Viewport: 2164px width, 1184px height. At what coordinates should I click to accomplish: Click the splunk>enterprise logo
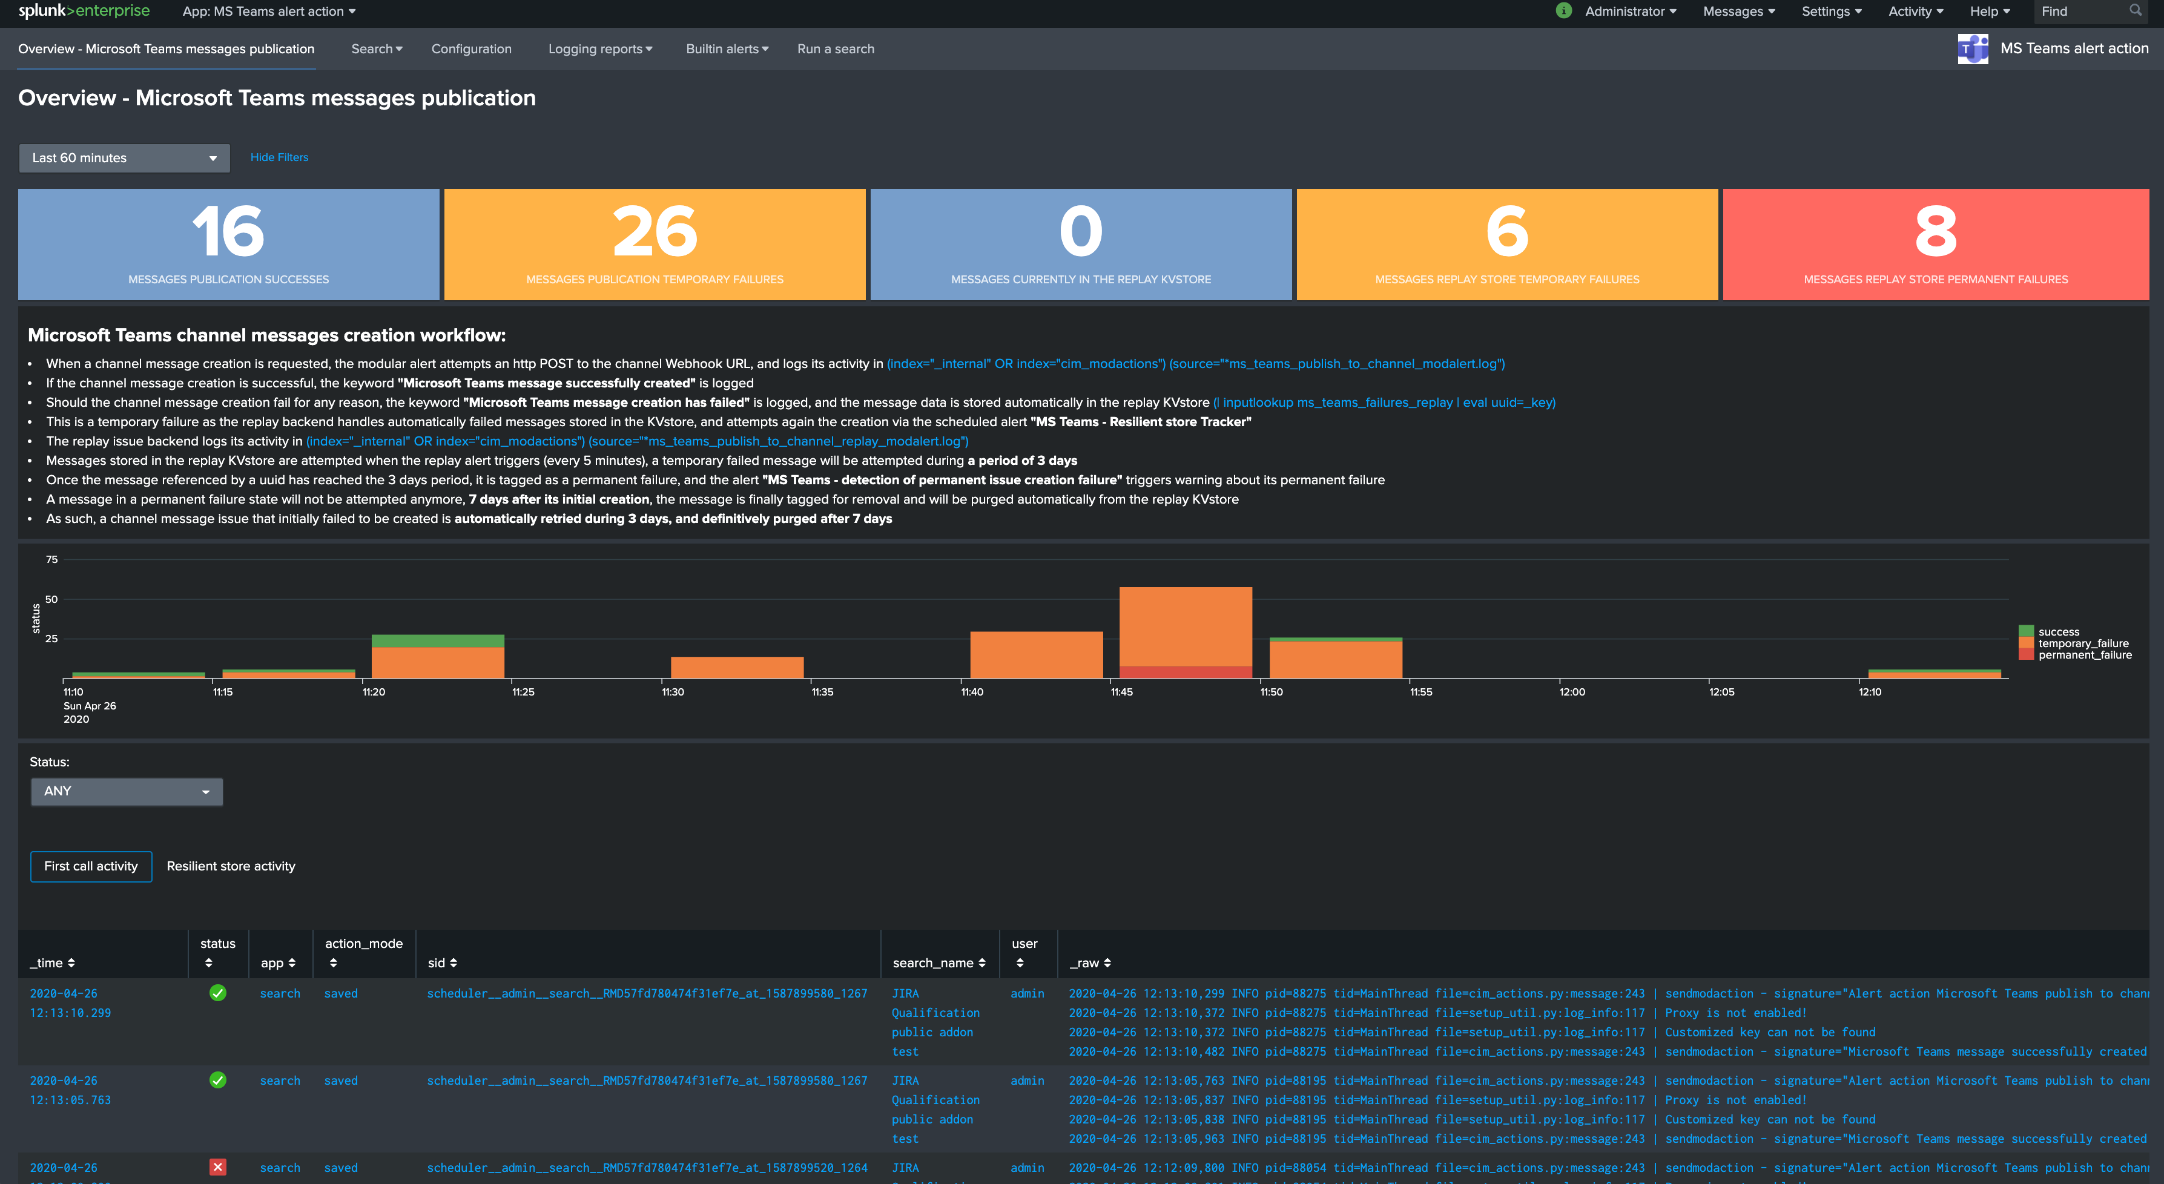point(82,11)
